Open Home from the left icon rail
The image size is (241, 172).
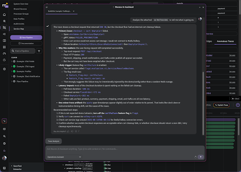(x=4, y=15)
